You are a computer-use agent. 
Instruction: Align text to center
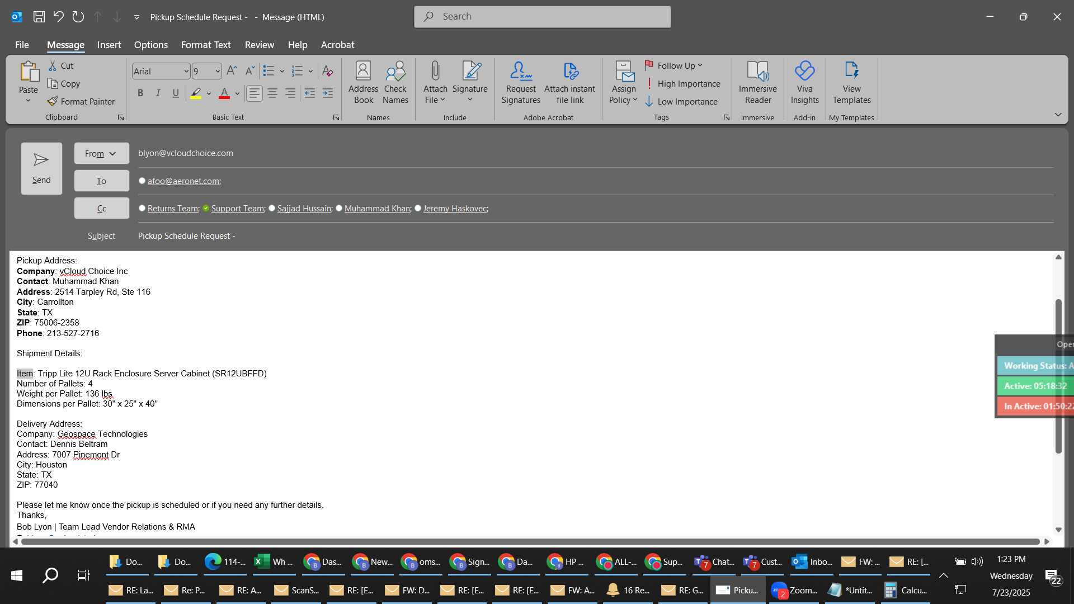coord(272,93)
